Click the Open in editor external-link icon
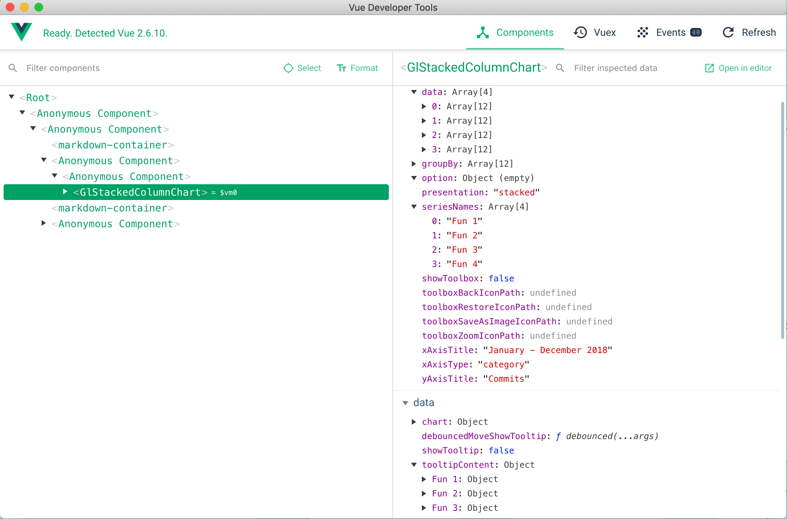The width and height of the screenshot is (787, 519). pyautogui.click(x=710, y=68)
